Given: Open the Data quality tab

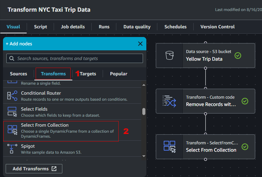Looking at the screenshot, I should pos(137,27).
